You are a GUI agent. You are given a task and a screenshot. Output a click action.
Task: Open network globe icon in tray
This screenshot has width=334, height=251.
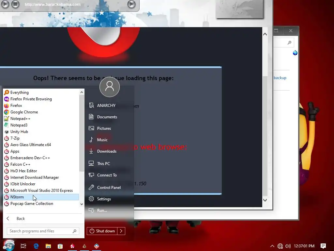click(x=280, y=246)
